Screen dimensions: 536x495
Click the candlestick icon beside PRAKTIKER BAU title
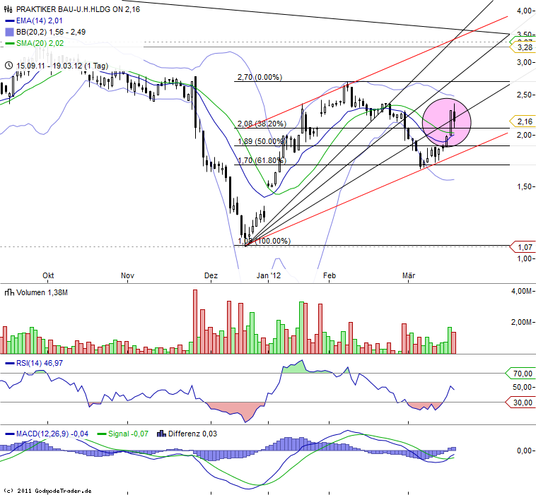click(9, 9)
